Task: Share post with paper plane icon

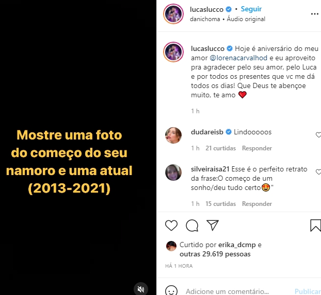Action: (x=213, y=225)
